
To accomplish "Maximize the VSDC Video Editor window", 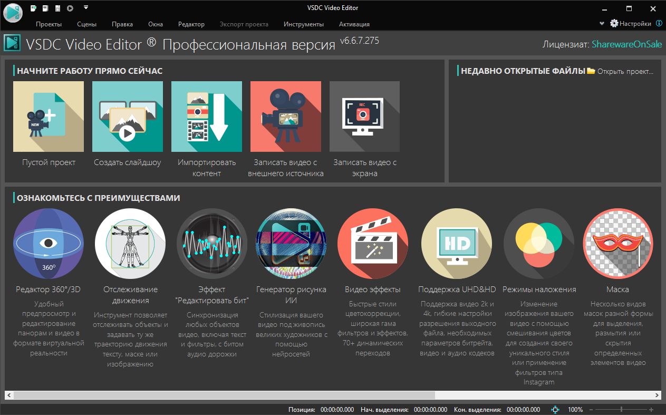I will pos(629,8).
